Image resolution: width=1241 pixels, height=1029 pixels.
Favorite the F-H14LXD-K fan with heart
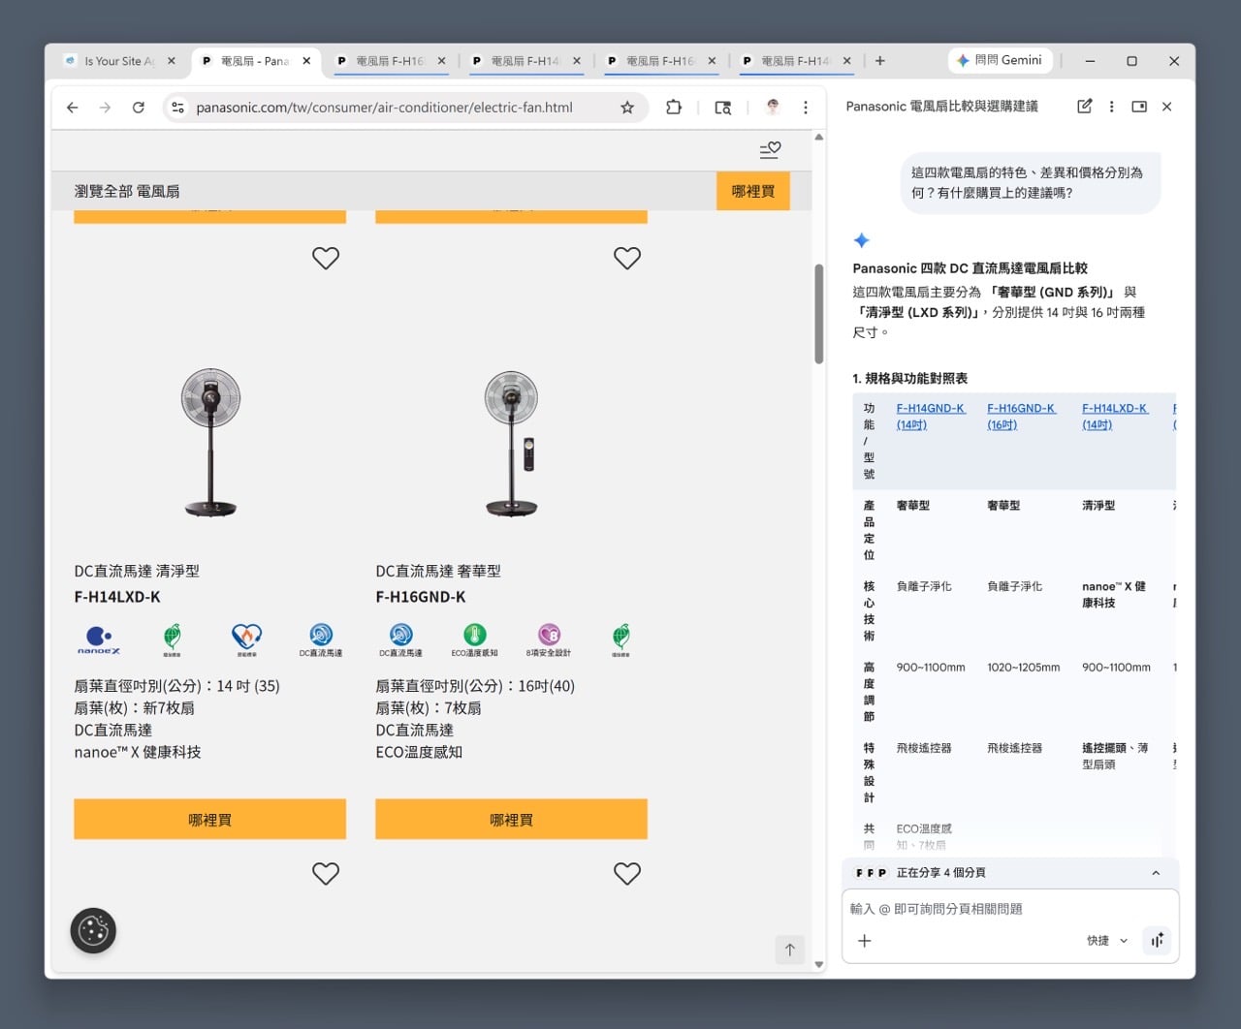click(x=326, y=259)
